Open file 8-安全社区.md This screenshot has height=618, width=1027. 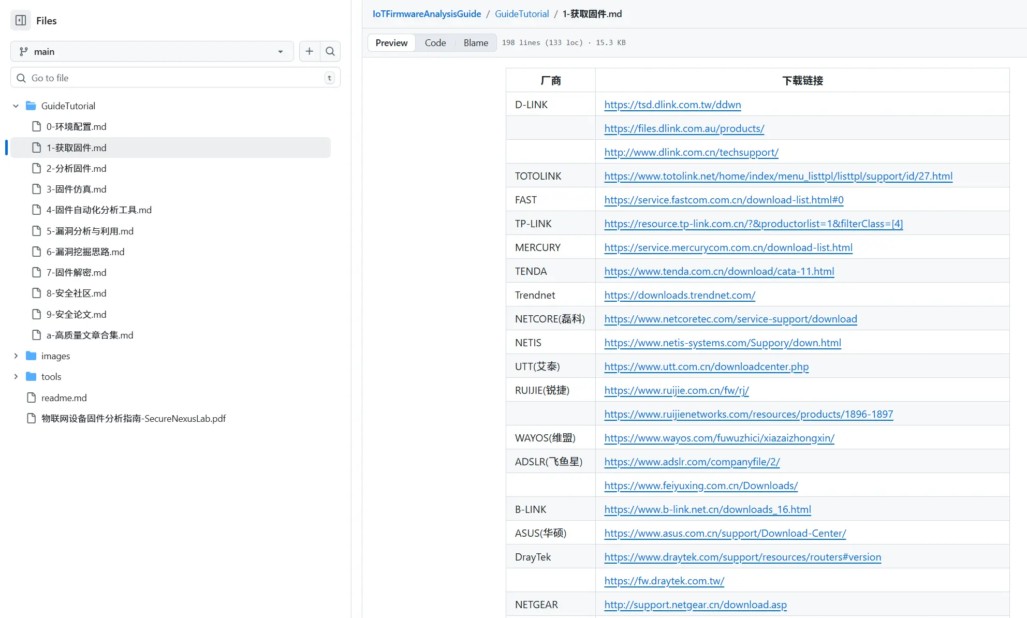(x=76, y=293)
